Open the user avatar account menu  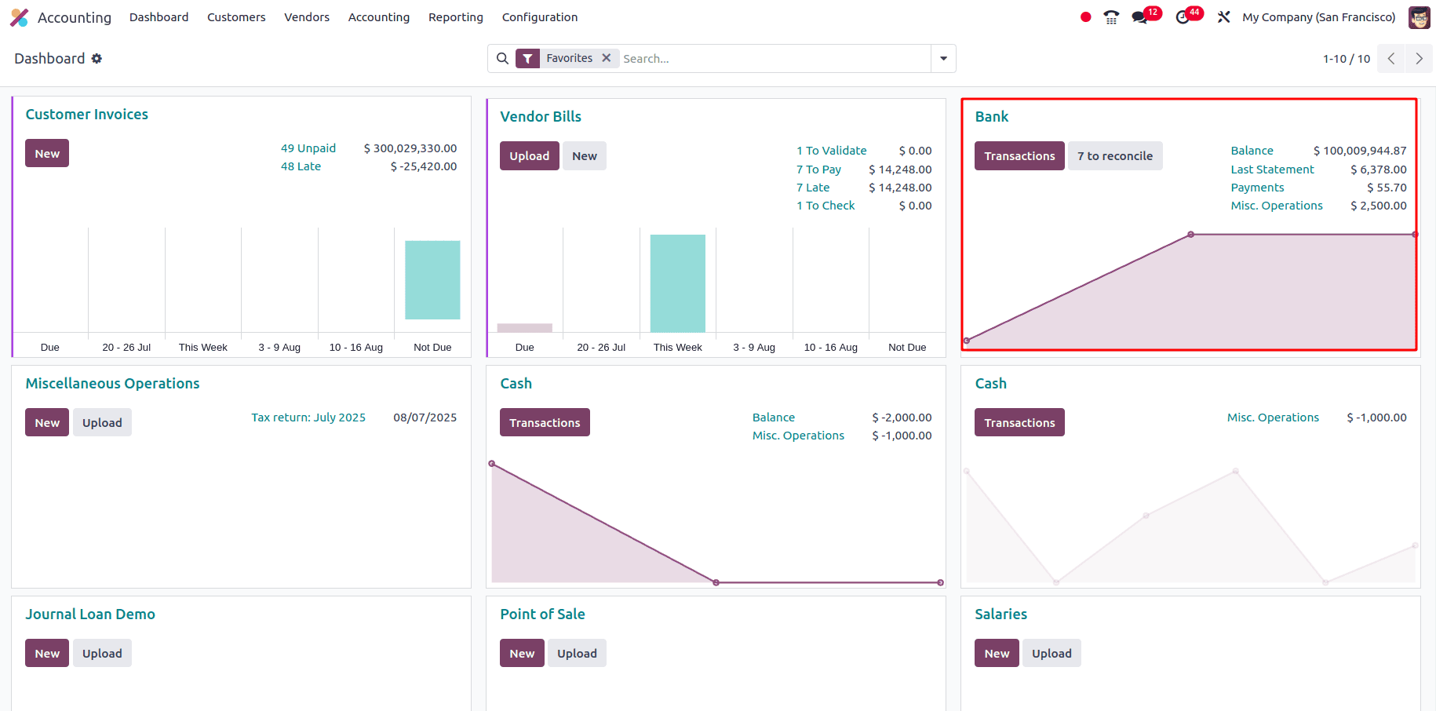pyautogui.click(x=1419, y=17)
